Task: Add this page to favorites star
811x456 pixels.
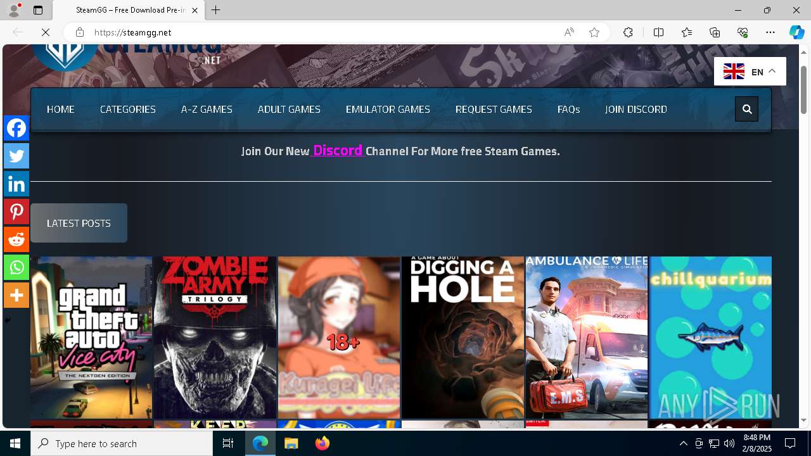Action: click(x=594, y=32)
